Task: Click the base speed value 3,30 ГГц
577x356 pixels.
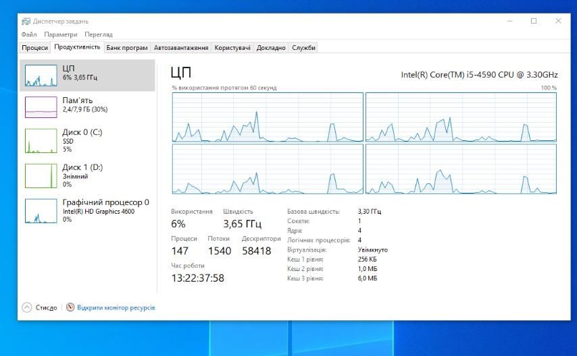Action: coord(370,212)
